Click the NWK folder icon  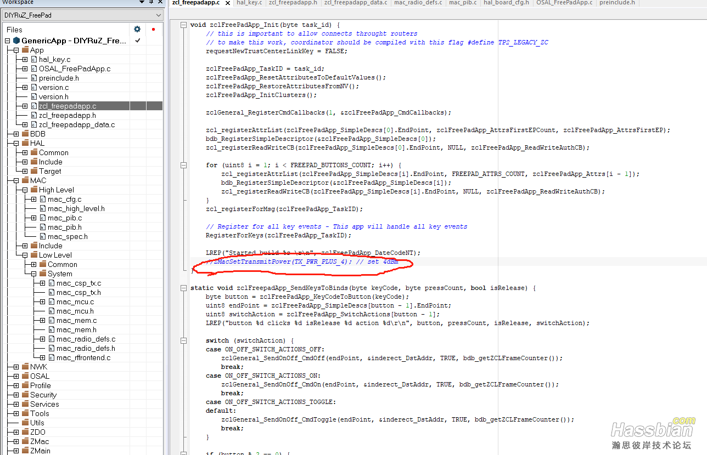click(25, 367)
